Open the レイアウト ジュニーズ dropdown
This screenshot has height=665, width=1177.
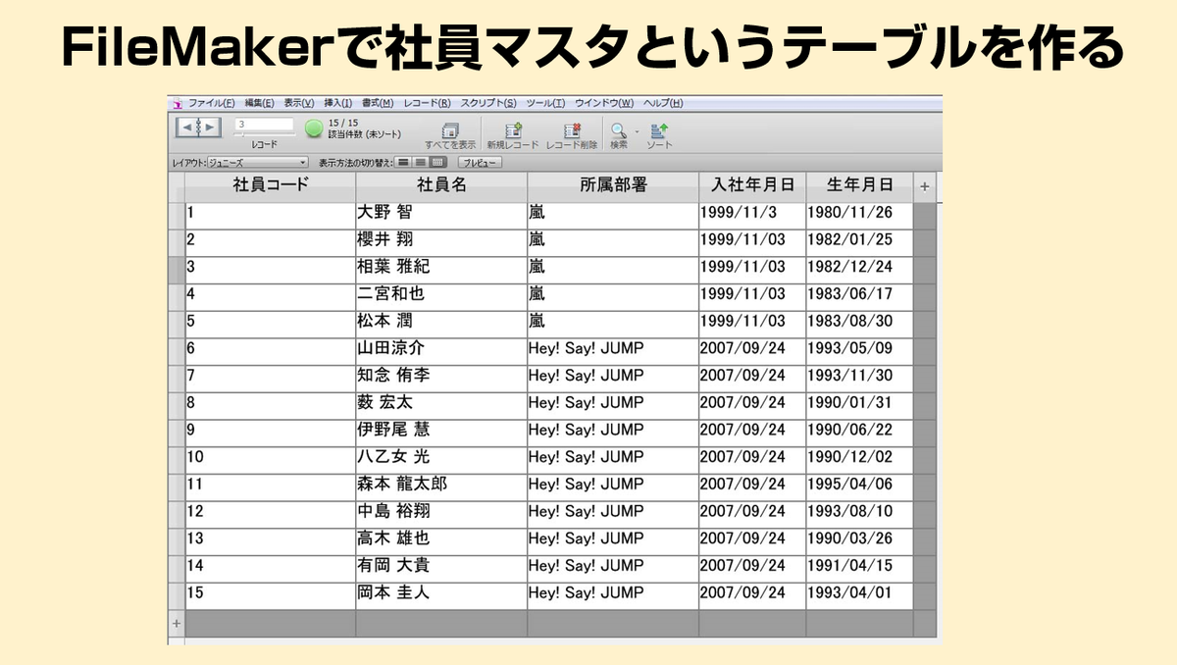[258, 162]
